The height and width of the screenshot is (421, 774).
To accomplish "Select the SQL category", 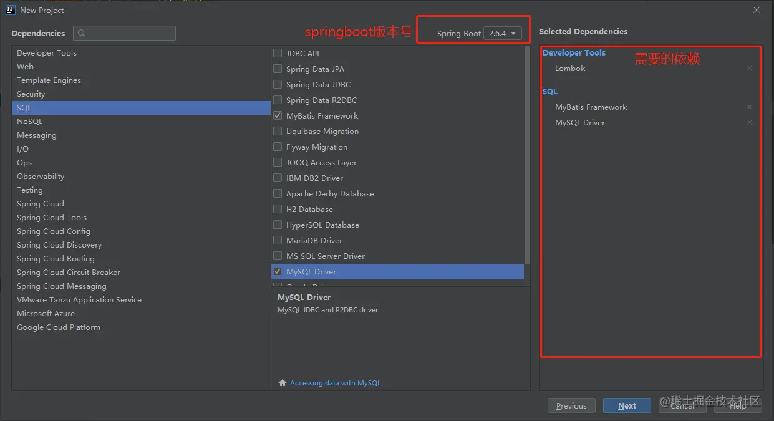I will [x=141, y=107].
